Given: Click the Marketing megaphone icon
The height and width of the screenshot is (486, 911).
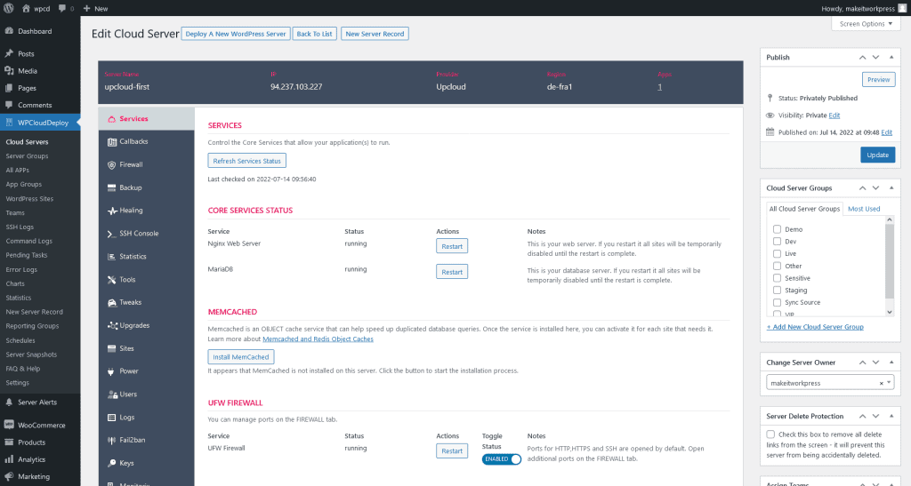Looking at the screenshot, I should tap(9, 476).
